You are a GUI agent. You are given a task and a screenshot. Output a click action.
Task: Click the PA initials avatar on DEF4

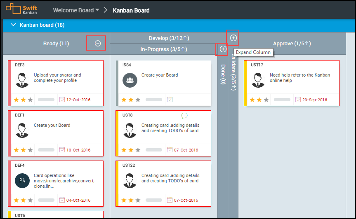(22, 180)
